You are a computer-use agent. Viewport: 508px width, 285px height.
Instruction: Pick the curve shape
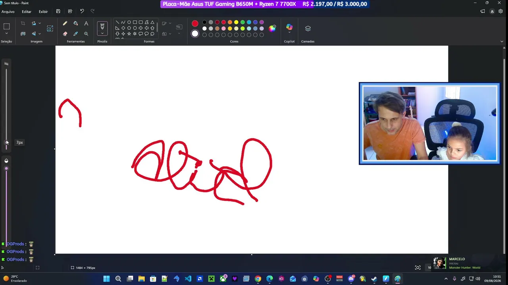(x=123, y=22)
